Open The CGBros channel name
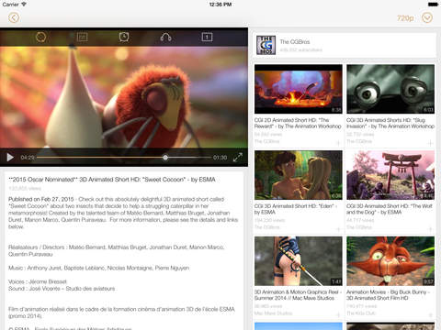The width and height of the screenshot is (441, 330). coord(295,41)
